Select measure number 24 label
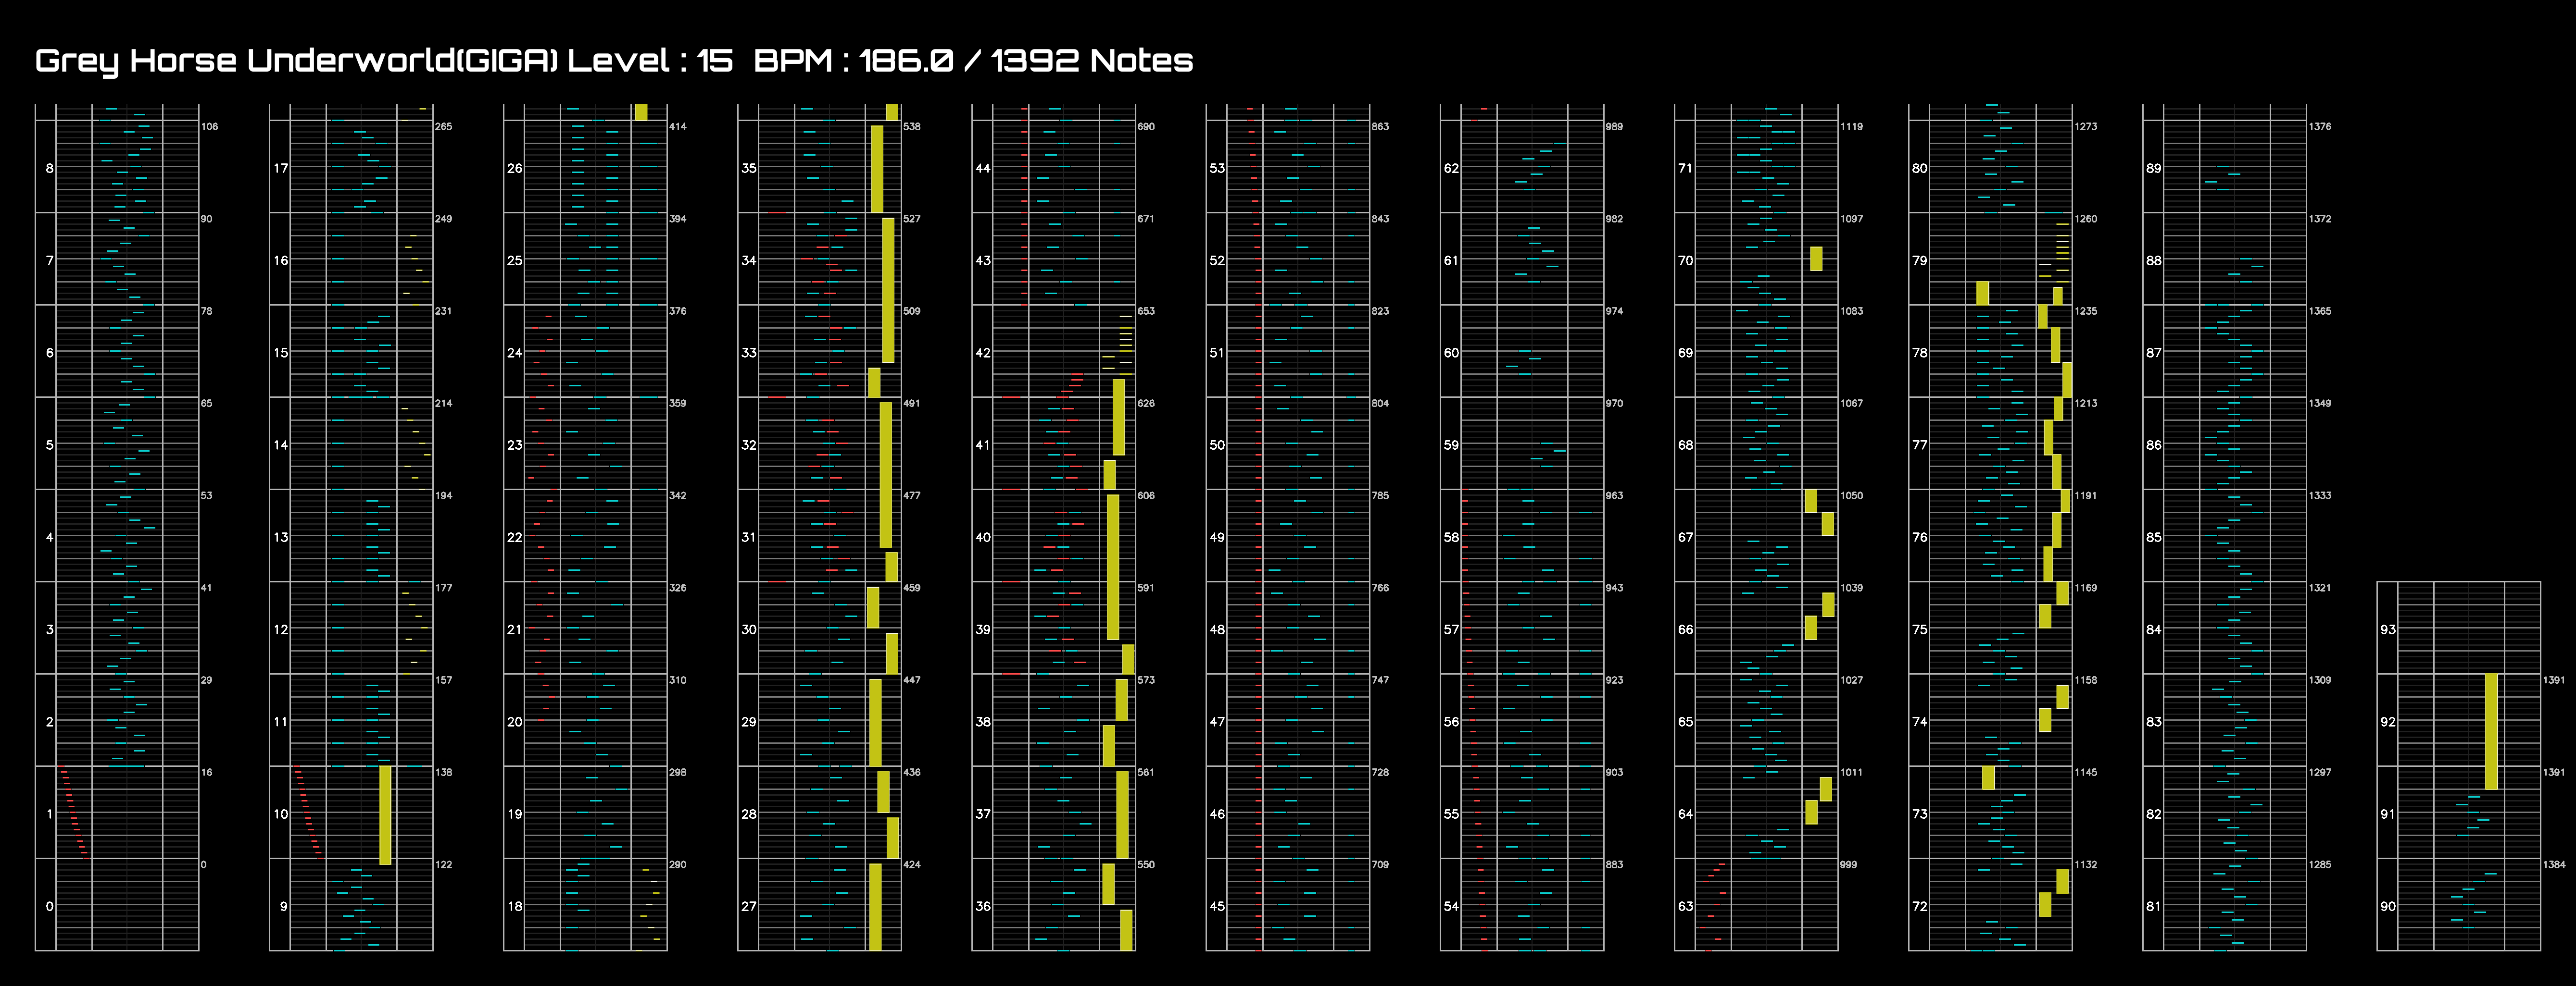 (515, 353)
